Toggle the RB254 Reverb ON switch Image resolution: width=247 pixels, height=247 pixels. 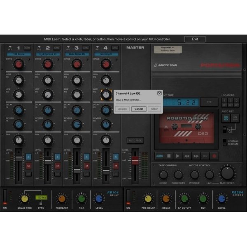pyautogui.click(x=128, y=197)
